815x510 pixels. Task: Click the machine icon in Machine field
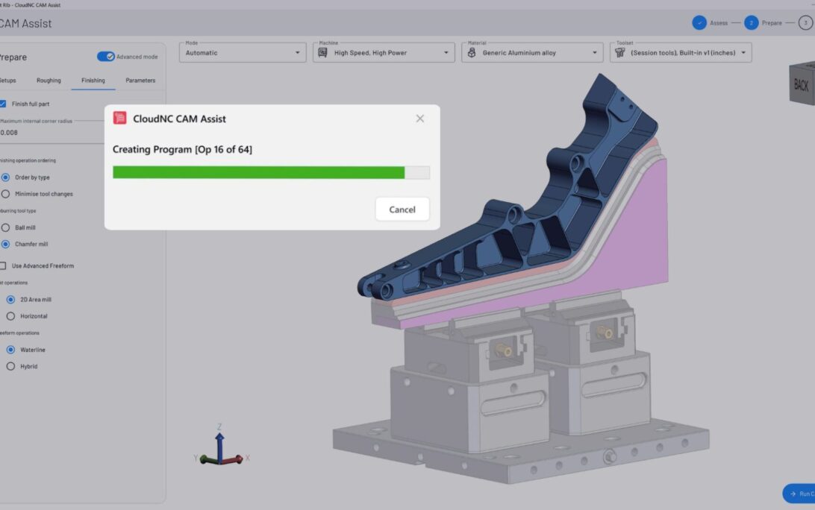coord(322,52)
